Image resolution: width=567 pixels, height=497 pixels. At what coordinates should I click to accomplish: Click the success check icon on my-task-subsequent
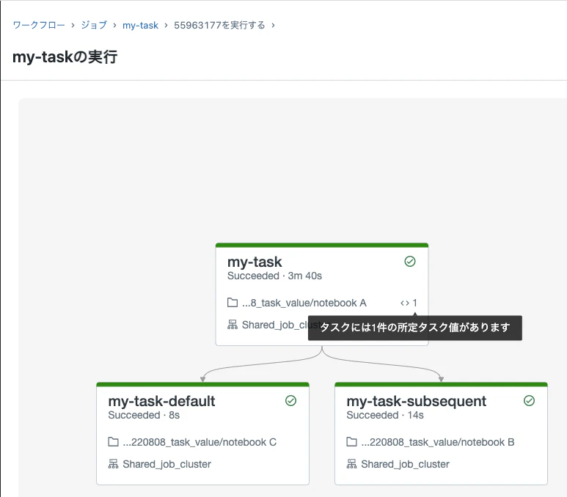(529, 400)
